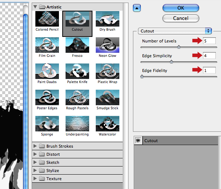221x189 pixels.
Task: Collapse the Artistic folder triangle
Action: 35,7
